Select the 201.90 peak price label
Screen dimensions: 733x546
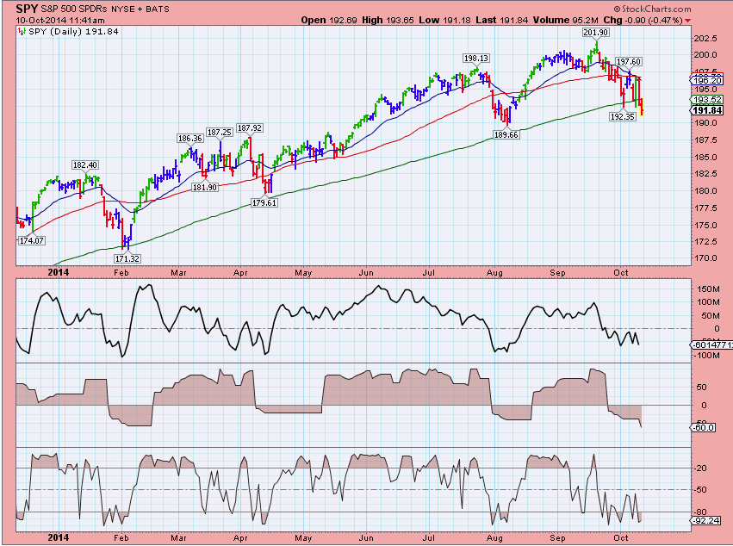595,32
